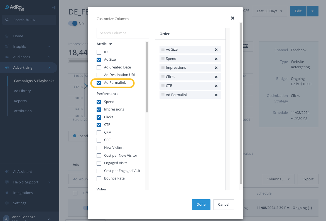The width and height of the screenshot is (326, 221).
Task: Check the Ad Created Date checkbox
Action: point(99,67)
